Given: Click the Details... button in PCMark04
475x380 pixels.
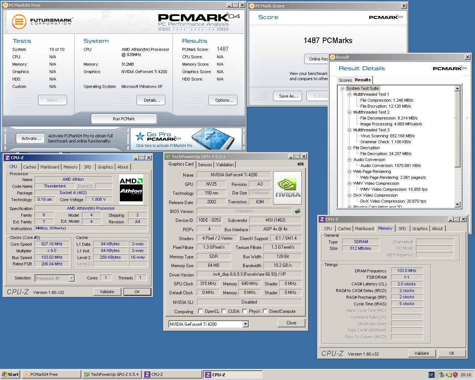Looking at the screenshot, I should [152, 100].
